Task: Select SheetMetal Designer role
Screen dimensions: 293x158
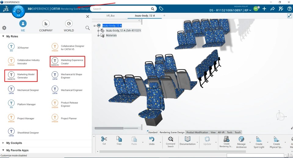Action: coord(24,133)
